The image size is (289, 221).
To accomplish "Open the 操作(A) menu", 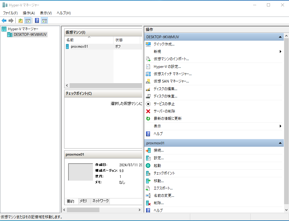I will pos(29,13).
